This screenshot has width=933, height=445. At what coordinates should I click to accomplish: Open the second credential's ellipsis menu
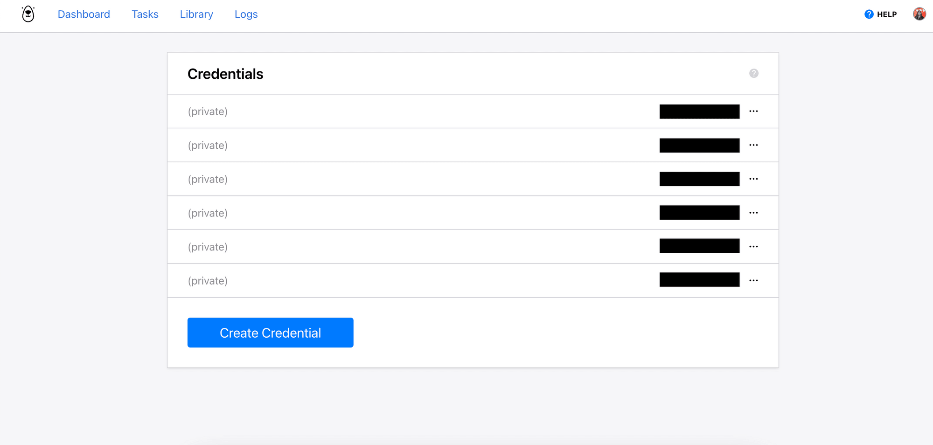tap(754, 145)
